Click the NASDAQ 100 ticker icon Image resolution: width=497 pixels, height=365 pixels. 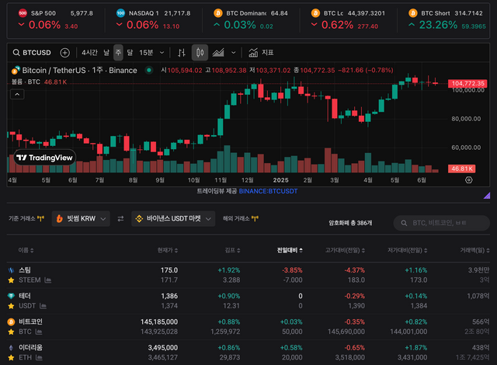click(x=120, y=13)
